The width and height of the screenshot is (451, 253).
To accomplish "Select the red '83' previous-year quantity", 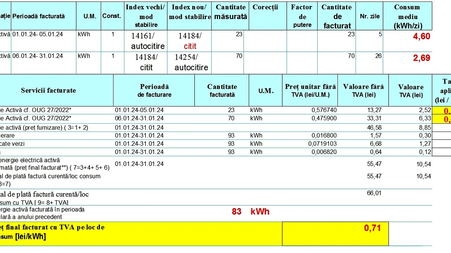I will 237,211.
